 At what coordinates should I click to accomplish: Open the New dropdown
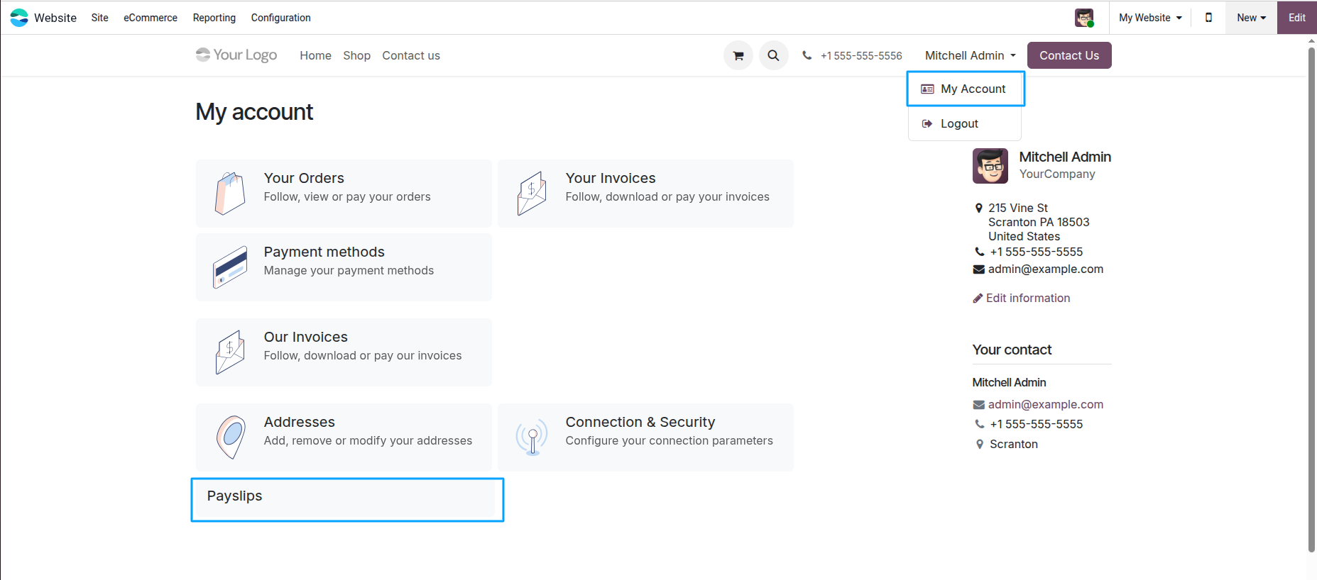(x=1251, y=18)
